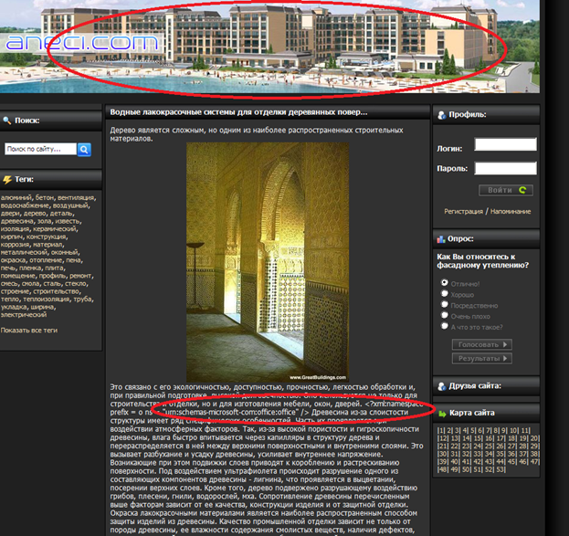Click the user icon beside Профиль heading
569x536 pixels.
442,115
